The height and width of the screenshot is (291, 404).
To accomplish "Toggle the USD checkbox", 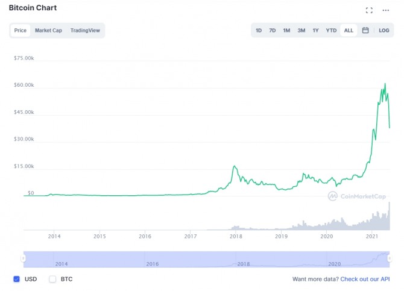I will point(17,279).
